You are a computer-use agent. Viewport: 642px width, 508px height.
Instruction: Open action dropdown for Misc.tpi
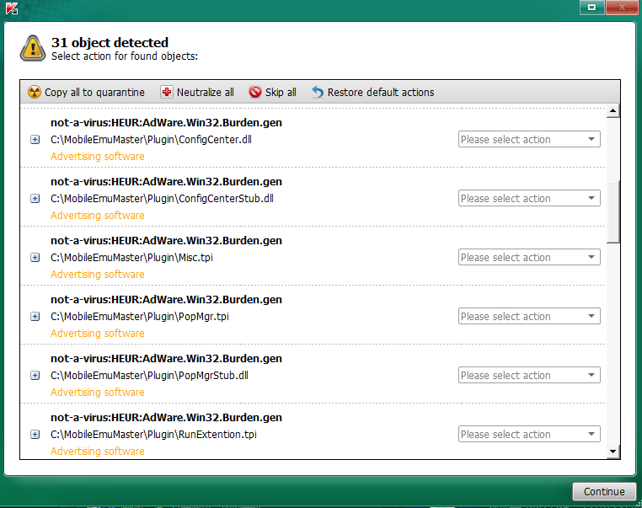[529, 257]
